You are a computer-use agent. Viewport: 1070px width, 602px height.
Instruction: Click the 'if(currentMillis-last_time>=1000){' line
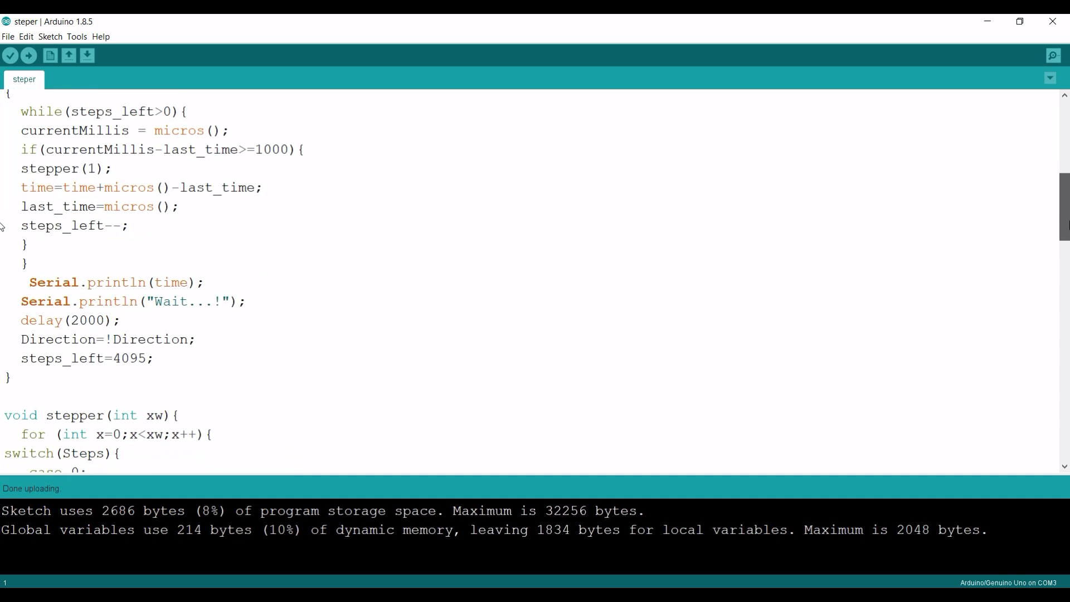(x=162, y=150)
